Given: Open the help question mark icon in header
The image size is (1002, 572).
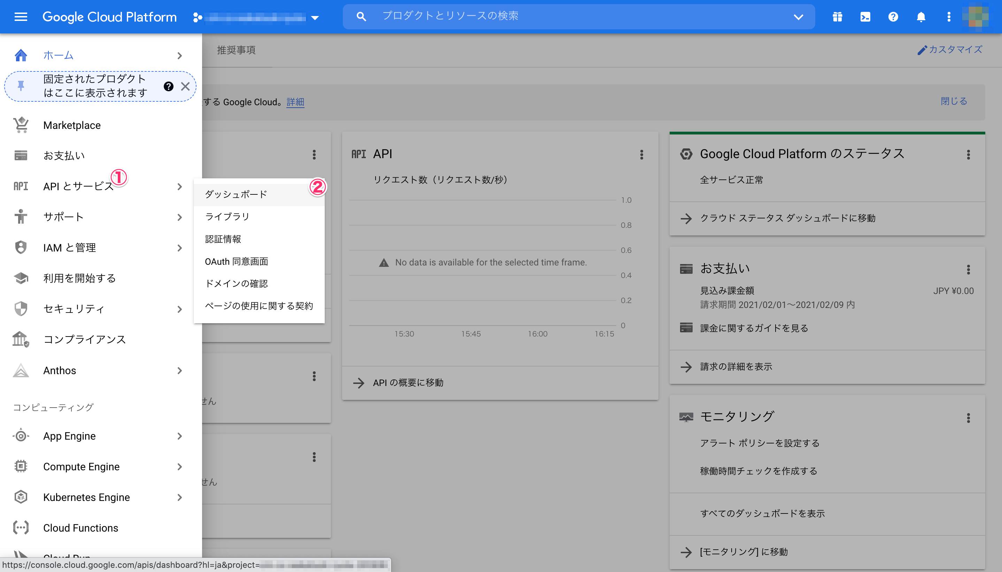Looking at the screenshot, I should coord(893,16).
